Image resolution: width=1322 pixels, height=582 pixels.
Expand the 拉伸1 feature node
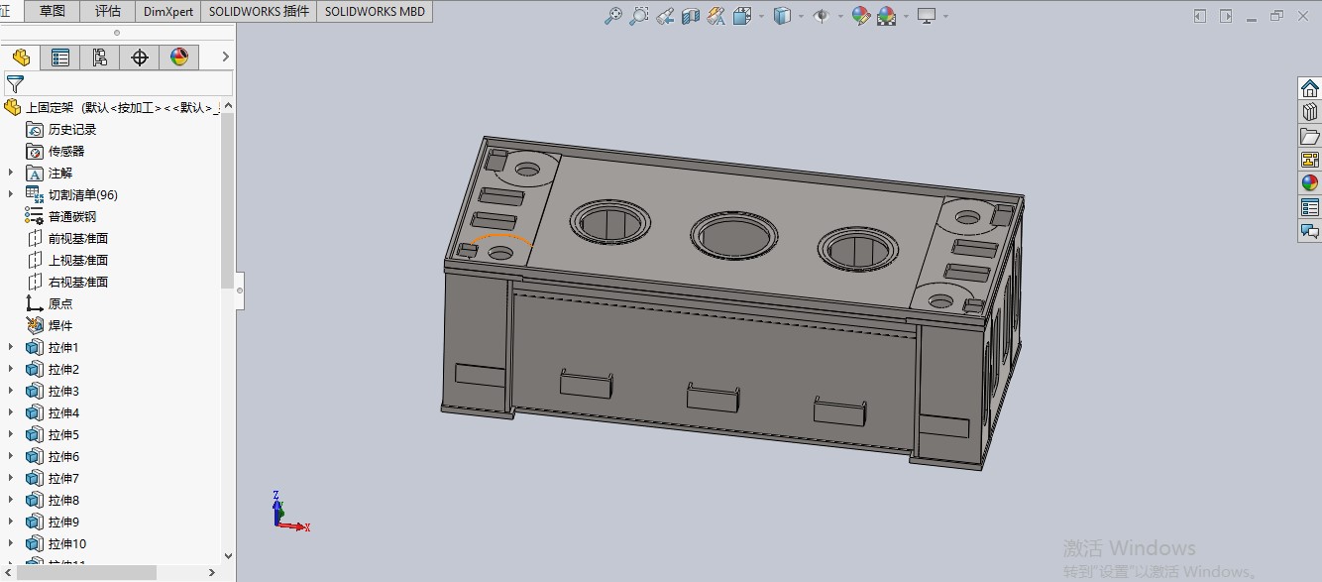[x=10, y=347]
